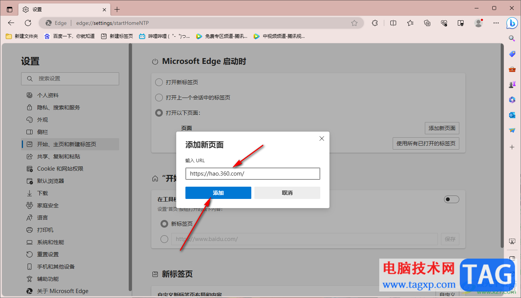Open the Settings and more ellipsis menu
521x298 pixels.
(x=496, y=23)
